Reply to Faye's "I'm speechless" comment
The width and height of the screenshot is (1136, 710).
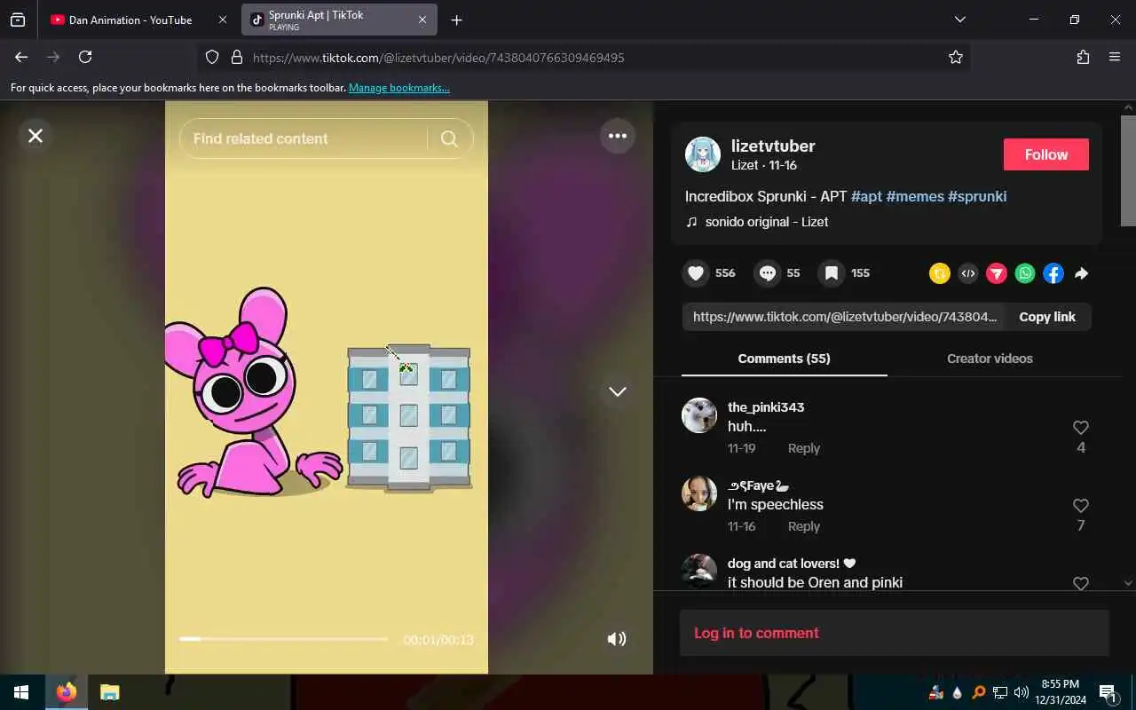coord(804,526)
